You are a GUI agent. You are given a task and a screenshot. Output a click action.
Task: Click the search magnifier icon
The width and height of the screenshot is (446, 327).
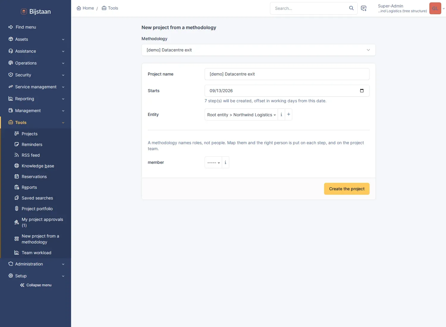click(351, 8)
